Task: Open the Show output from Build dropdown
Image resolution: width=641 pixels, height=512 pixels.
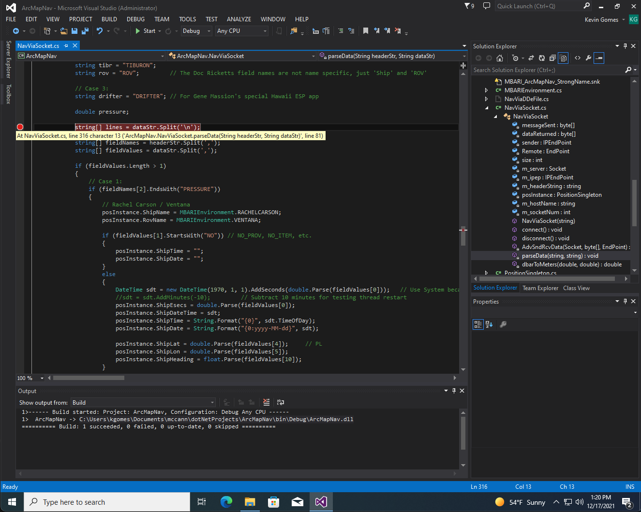Action: tap(143, 403)
